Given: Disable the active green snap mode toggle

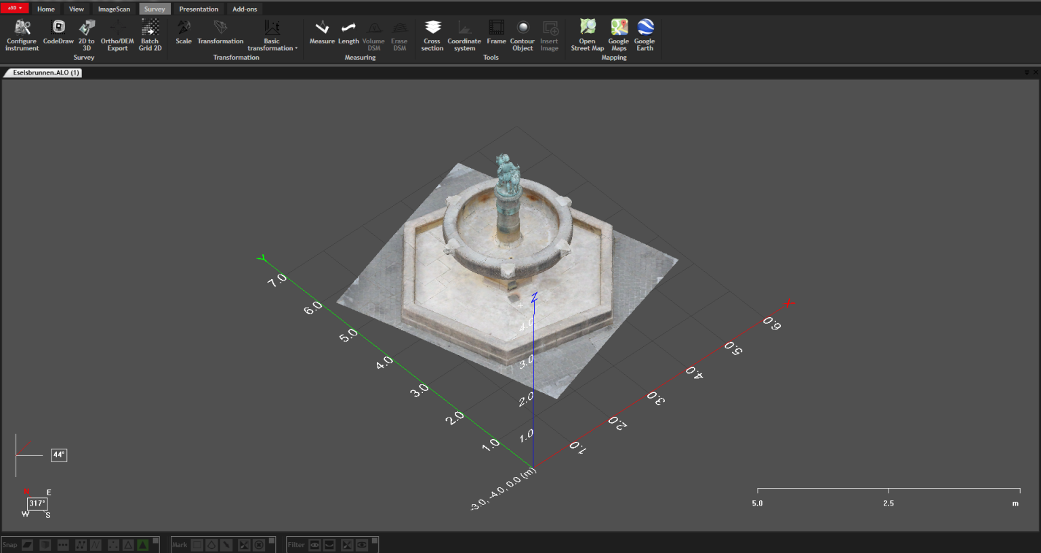Looking at the screenshot, I should click(x=142, y=545).
